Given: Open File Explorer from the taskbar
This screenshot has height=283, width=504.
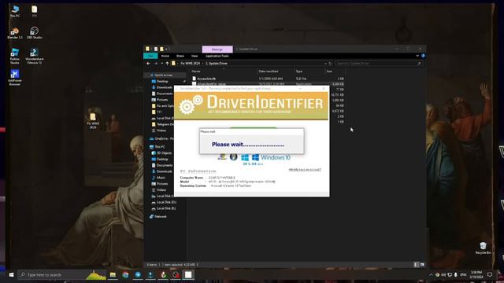Looking at the screenshot, I should click(x=113, y=274).
